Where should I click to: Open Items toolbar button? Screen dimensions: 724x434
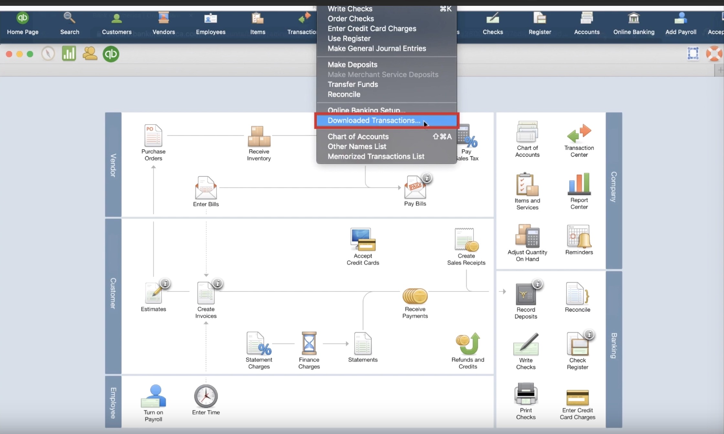258,24
